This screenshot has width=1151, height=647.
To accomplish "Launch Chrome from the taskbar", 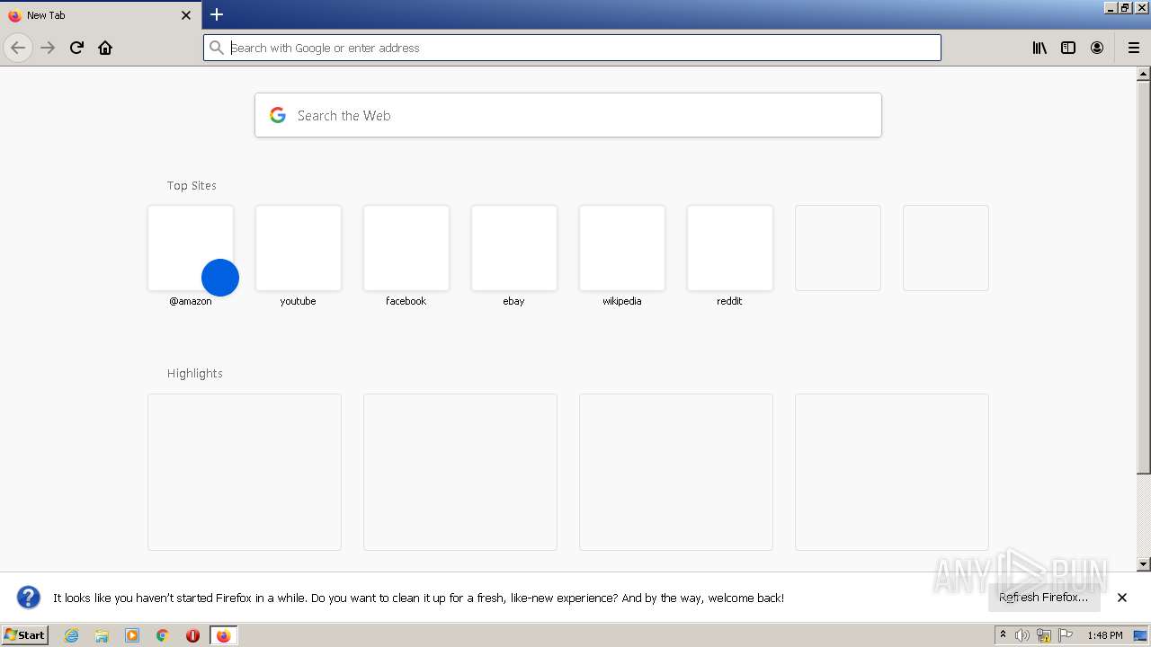I will (163, 635).
